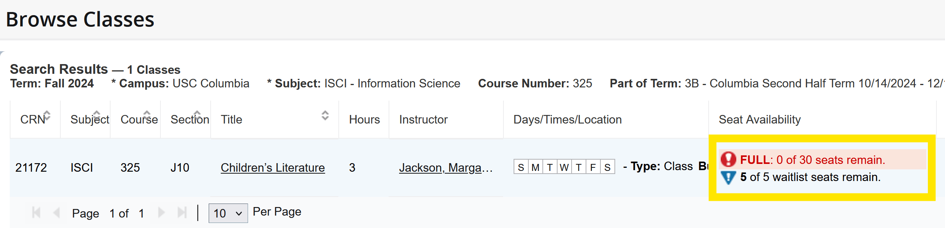Image resolution: width=945 pixels, height=235 pixels.
Task: Open the Children's Literature course link
Action: (273, 167)
